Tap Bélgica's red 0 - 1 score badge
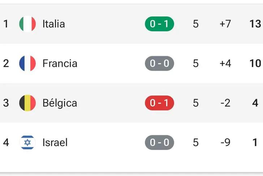The width and height of the screenshot is (263, 176). [x=159, y=103]
